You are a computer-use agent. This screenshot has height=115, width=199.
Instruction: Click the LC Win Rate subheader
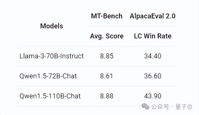153,36
